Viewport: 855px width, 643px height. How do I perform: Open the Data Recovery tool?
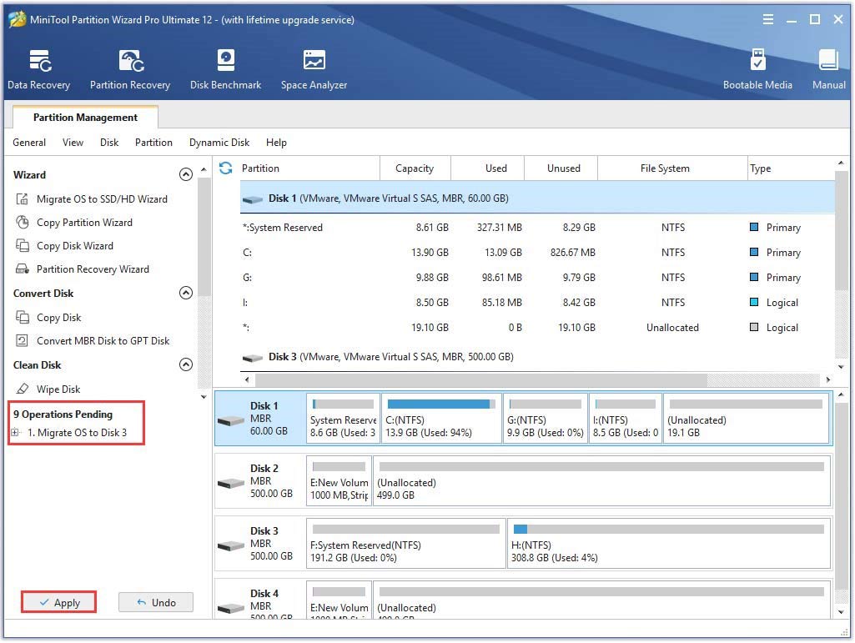pos(38,67)
